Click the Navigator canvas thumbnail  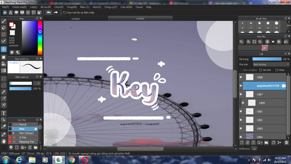pyautogui.click(x=265, y=48)
